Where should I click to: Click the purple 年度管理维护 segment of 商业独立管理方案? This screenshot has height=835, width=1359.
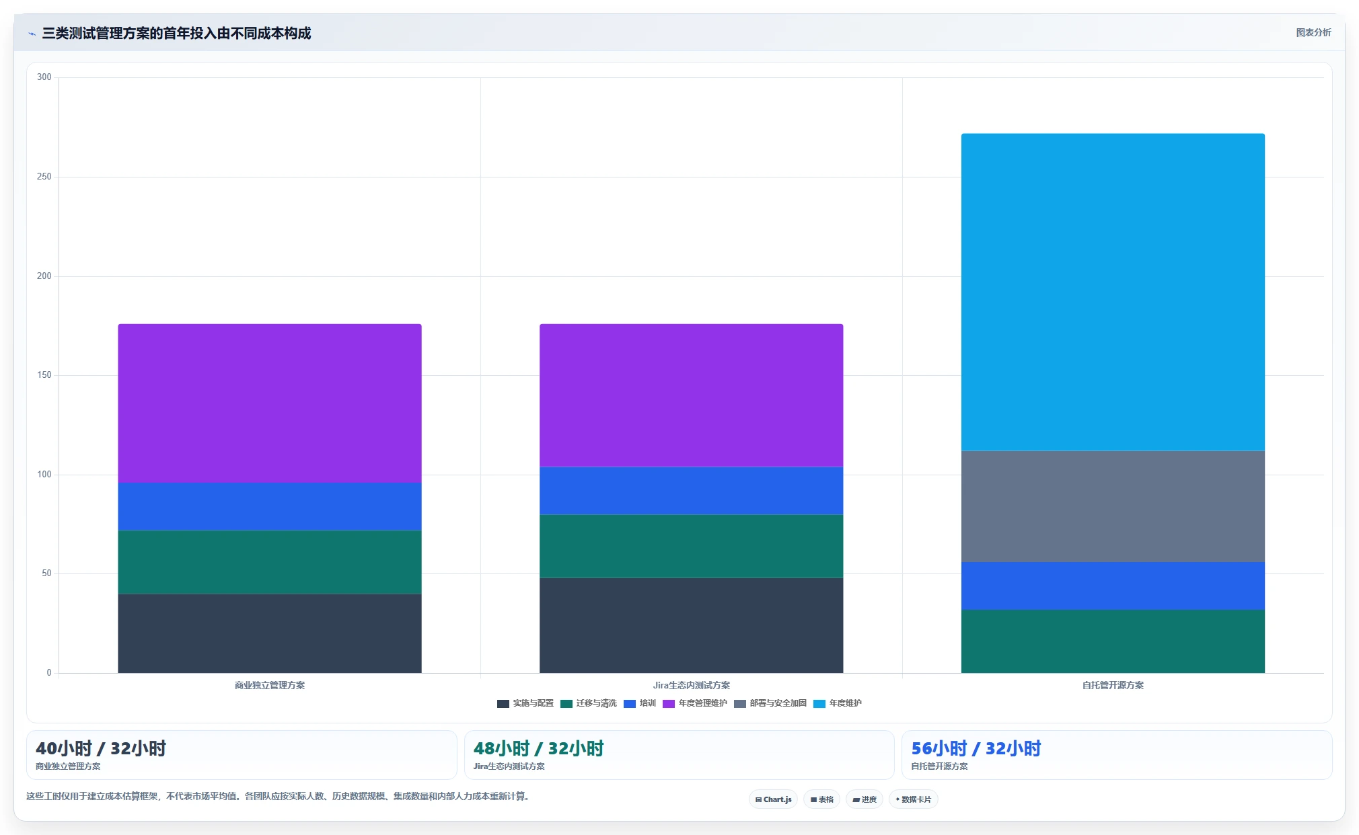point(270,403)
